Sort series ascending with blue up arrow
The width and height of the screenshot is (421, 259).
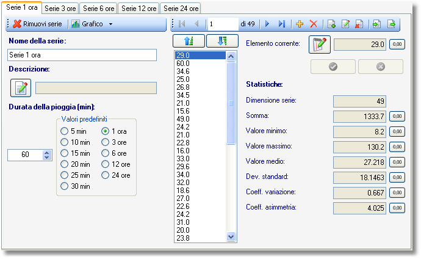point(189,41)
